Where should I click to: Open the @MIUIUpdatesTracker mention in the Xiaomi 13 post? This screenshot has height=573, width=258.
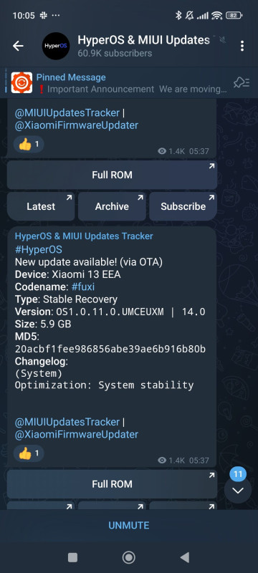(x=67, y=422)
